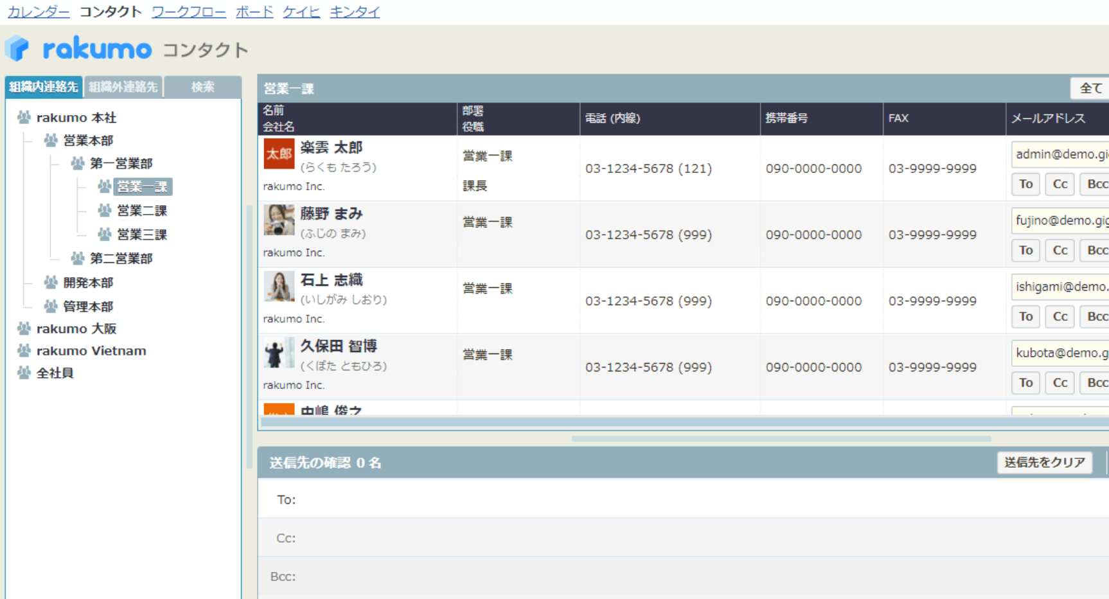Open the ワークフロー link
Image resolution: width=1109 pixels, height=599 pixels.
[189, 12]
